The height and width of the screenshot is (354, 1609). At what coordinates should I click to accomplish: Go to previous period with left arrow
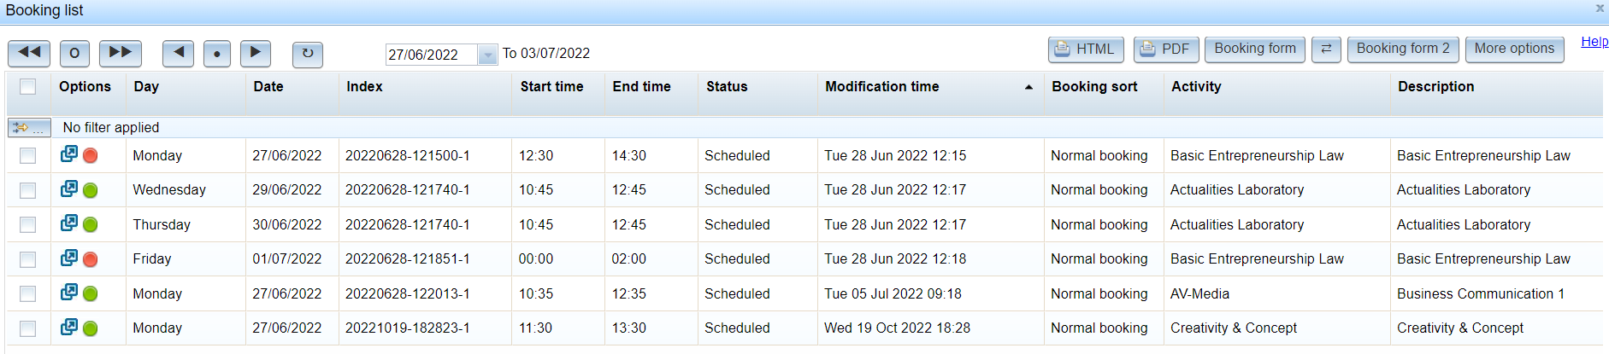click(x=178, y=53)
